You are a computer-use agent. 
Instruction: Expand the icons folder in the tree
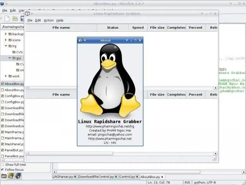[x=6, y=40]
